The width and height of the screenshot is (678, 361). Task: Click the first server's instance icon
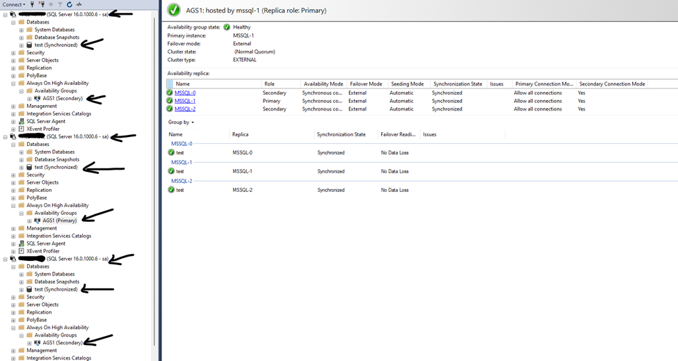pos(13,15)
